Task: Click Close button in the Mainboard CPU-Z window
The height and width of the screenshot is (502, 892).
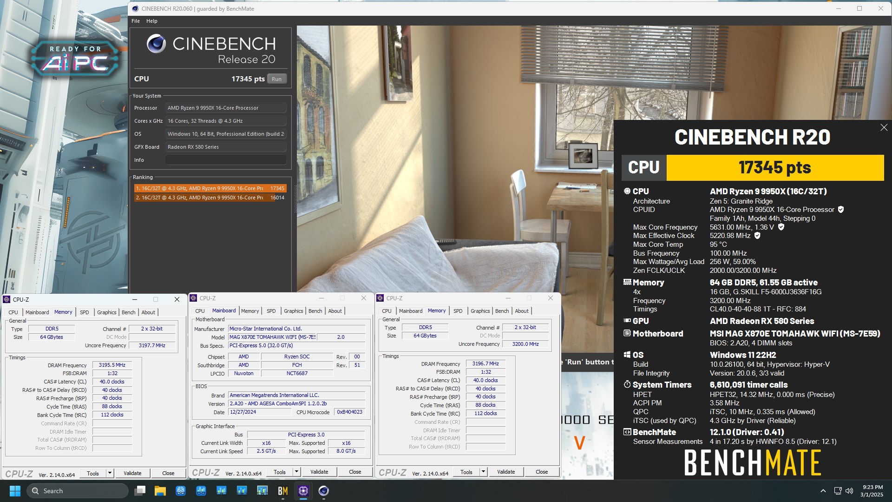Action: point(355,472)
